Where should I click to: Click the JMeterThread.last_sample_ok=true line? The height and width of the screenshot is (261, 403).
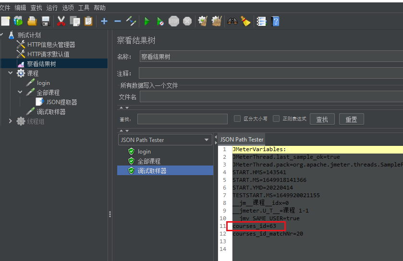click(286, 157)
